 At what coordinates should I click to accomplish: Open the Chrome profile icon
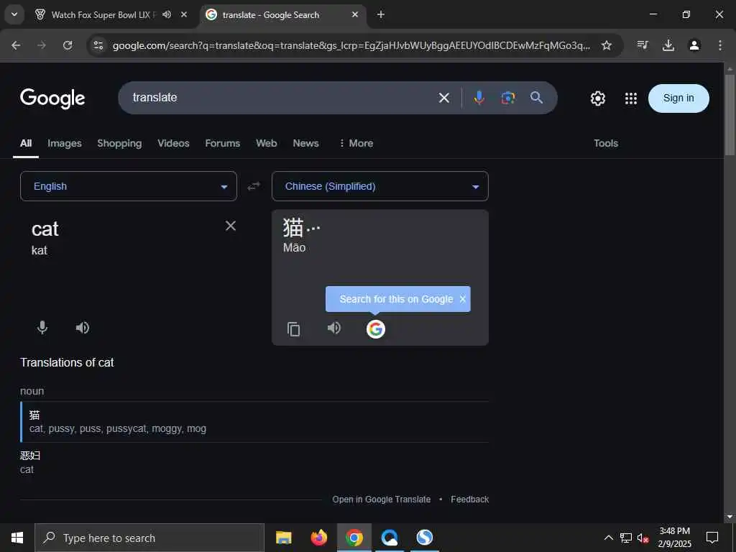[x=694, y=45]
